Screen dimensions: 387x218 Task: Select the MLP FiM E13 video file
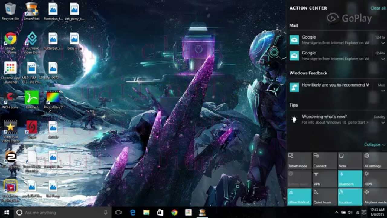point(32,72)
